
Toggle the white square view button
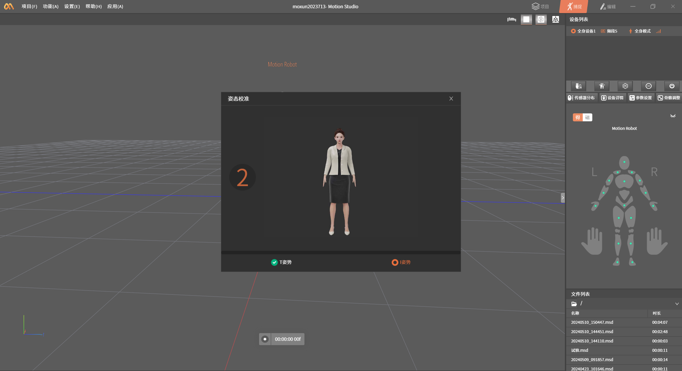[x=526, y=19]
